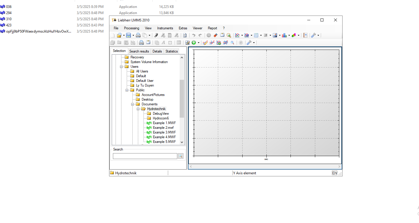Open the Viewer menu
419x223 pixels.
(x=197, y=28)
